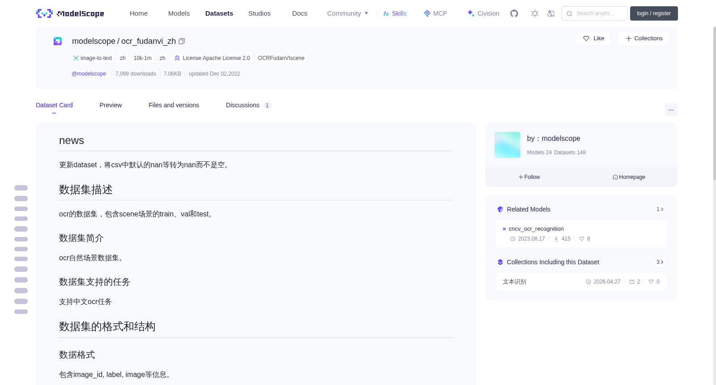Screen dimensions: 716x385
Task: Click the Apache License 2.0 tag
Action: pyautogui.click(x=212, y=58)
